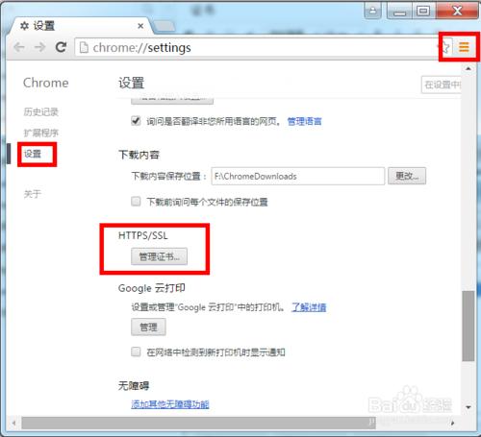Open a new tab with the tab button

(164, 26)
